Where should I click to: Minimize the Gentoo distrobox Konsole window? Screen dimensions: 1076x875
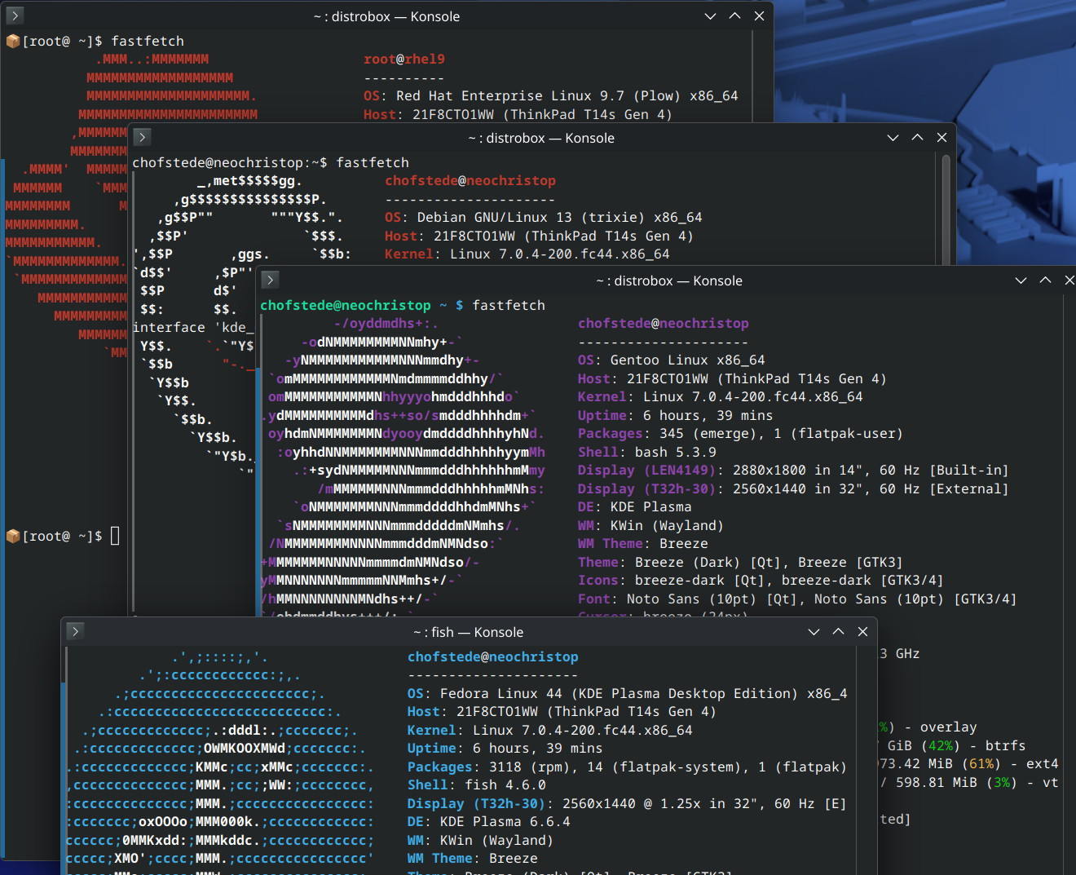click(x=1021, y=281)
